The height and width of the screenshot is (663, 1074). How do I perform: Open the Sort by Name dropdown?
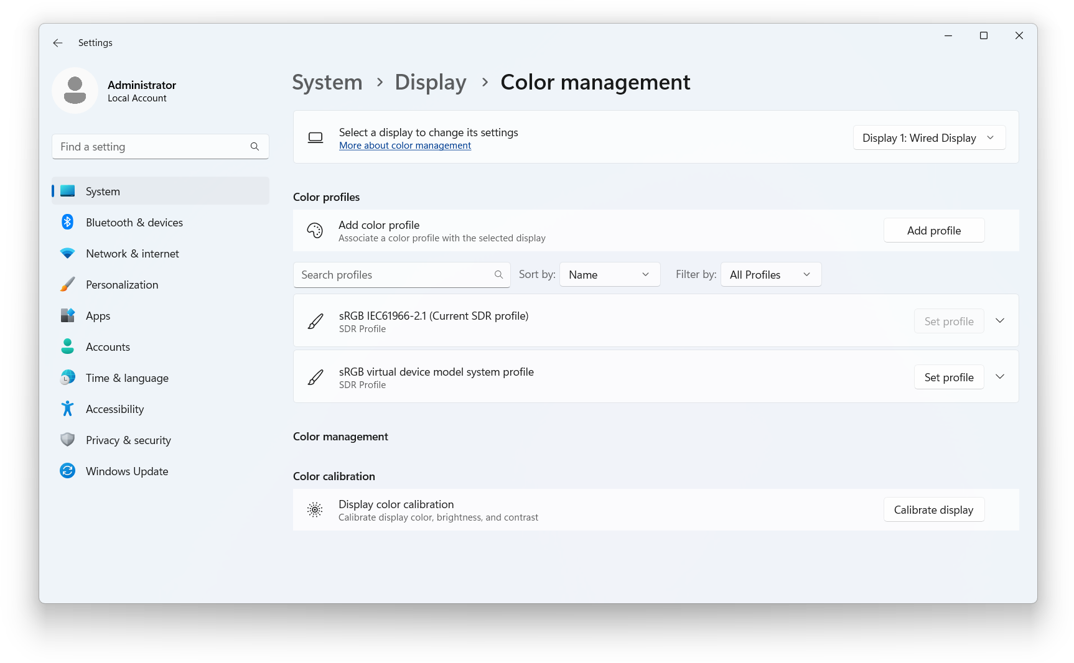point(609,274)
